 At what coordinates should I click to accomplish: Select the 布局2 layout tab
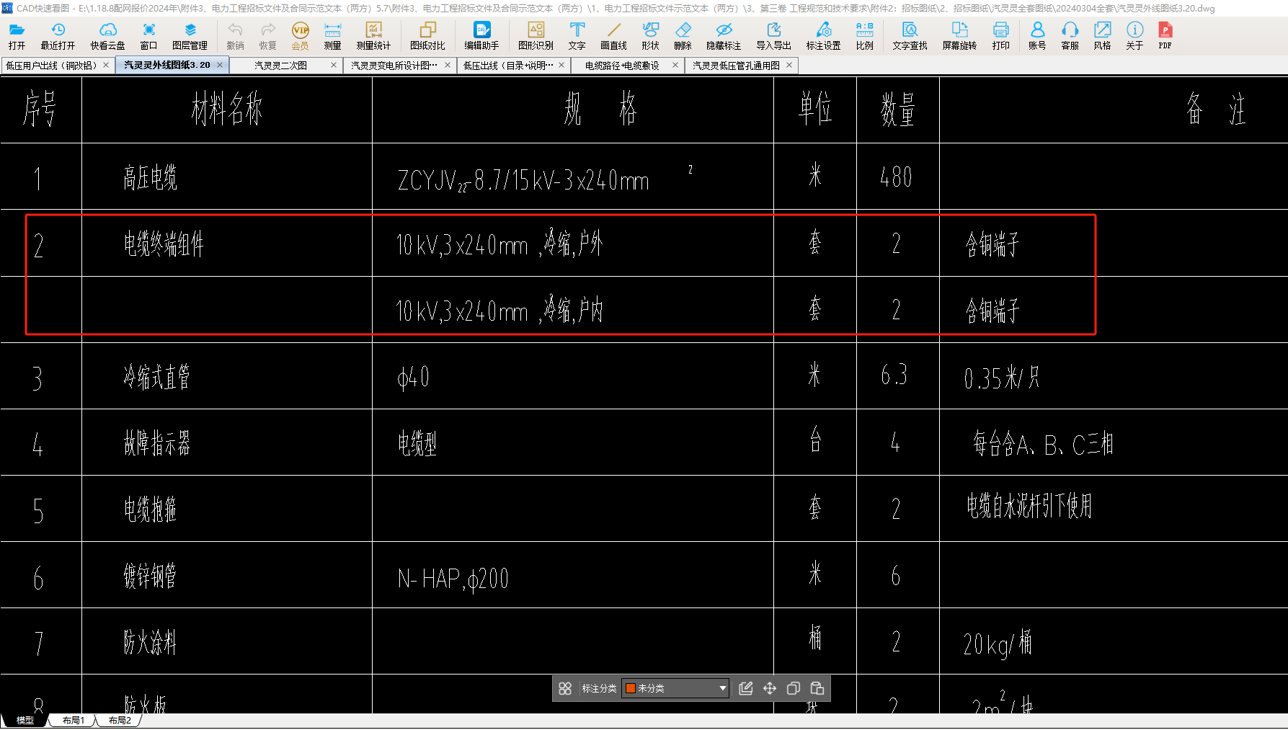(120, 720)
